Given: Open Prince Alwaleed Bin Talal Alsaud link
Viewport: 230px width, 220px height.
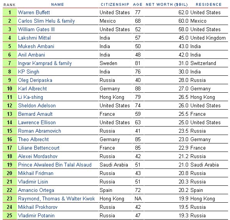Looking at the screenshot, I should pos(55,165).
